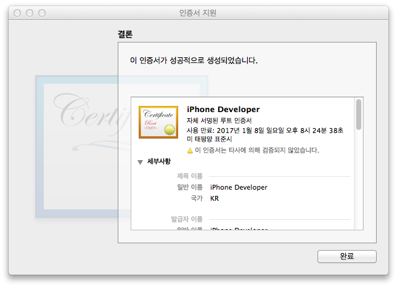Click the common name value 'iPhone Developer'

239,187
